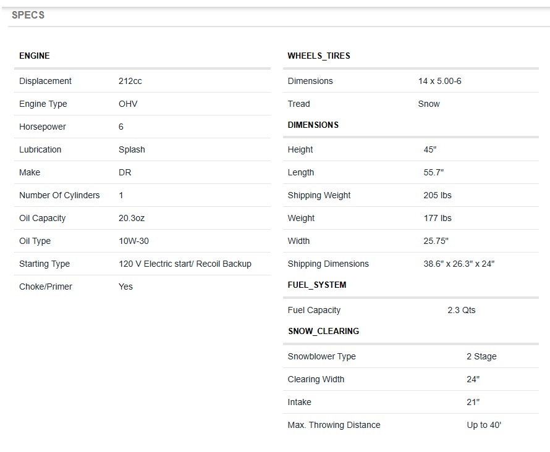The image size is (550, 452).
Task: Select the Lubrication value Splash
Action: point(132,149)
